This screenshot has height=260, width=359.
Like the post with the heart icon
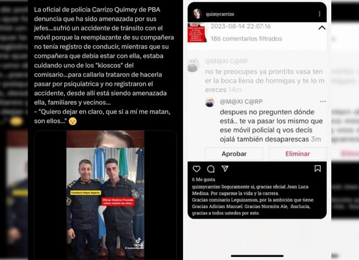pyautogui.click(x=197, y=169)
